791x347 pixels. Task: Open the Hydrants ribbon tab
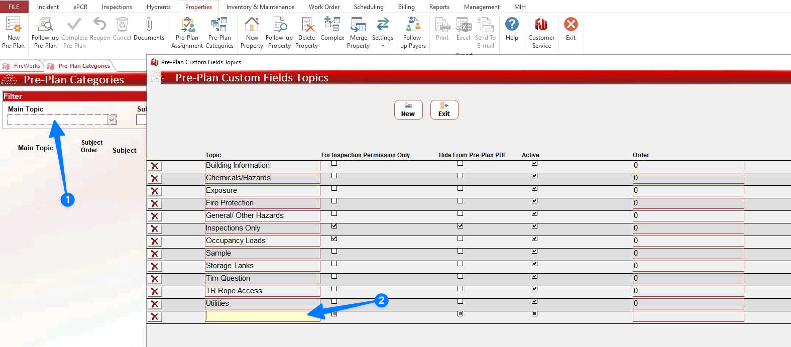click(x=159, y=7)
